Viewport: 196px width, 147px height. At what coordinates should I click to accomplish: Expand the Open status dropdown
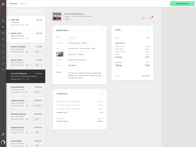pos(73,37)
